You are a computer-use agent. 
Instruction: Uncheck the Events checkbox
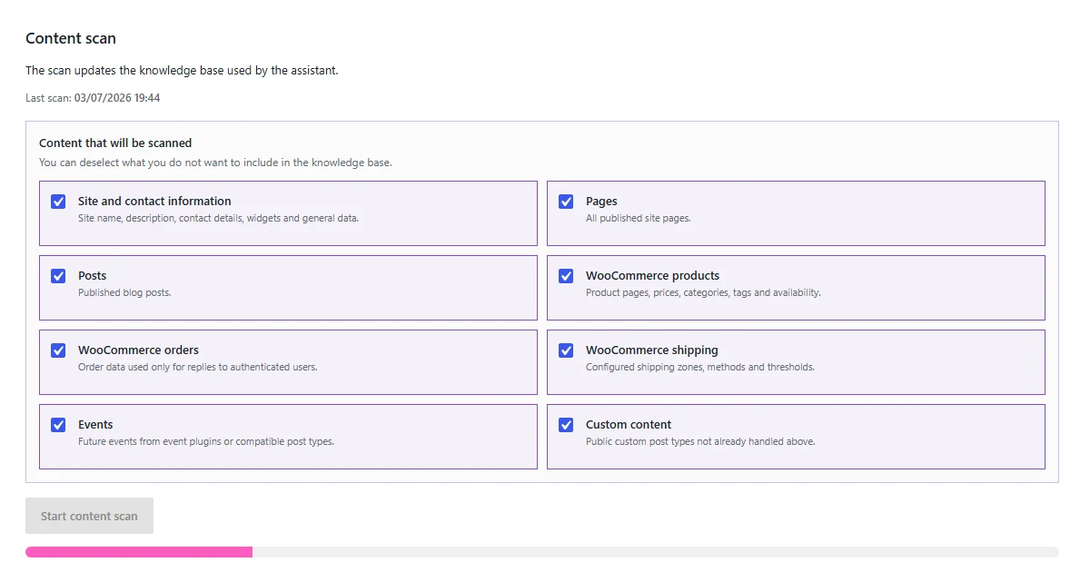click(x=58, y=425)
